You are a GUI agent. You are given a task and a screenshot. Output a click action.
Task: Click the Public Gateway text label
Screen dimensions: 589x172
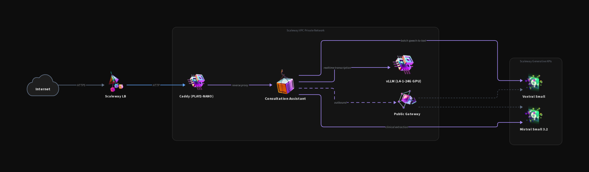(x=407, y=114)
